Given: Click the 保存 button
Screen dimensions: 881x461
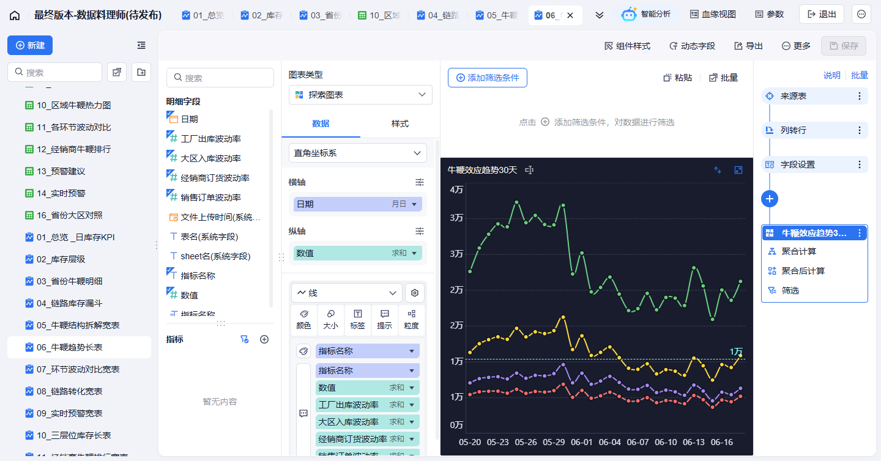Looking at the screenshot, I should pyautogui.click(x=844, y=46).
